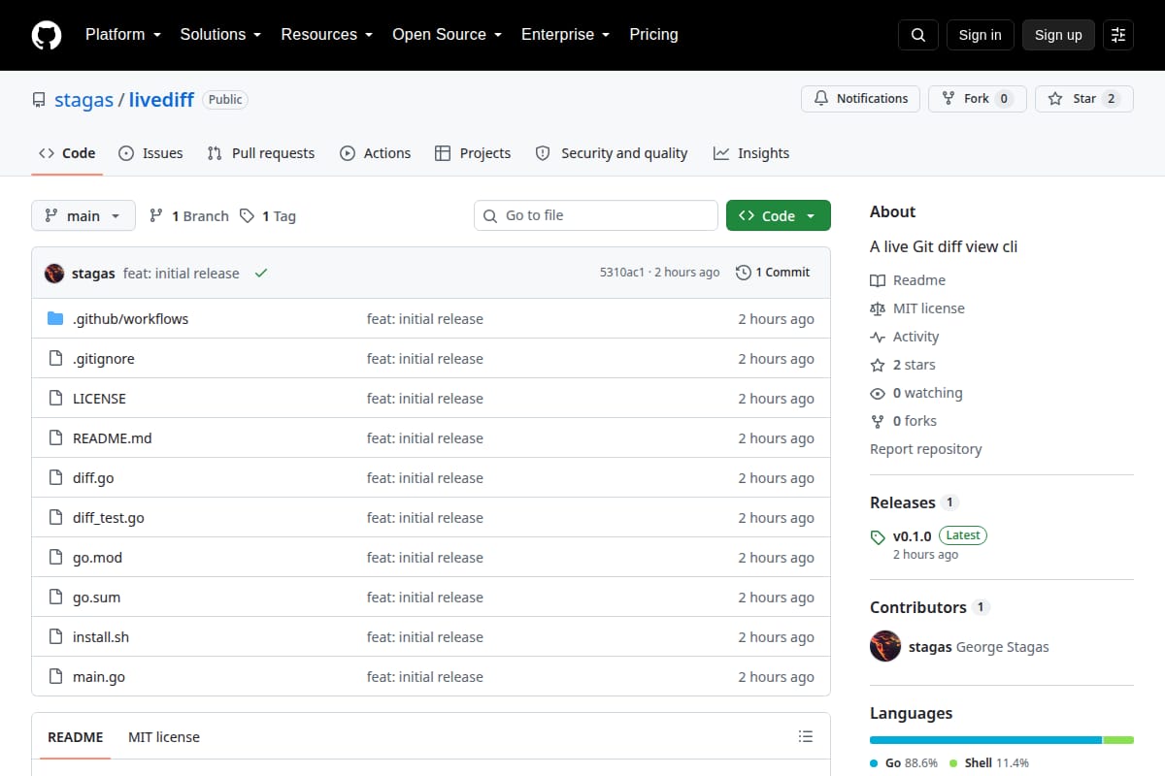Viewport: 1165px width, 776px height.
Task: Select the MIT license tab below files
Action: 164,737
